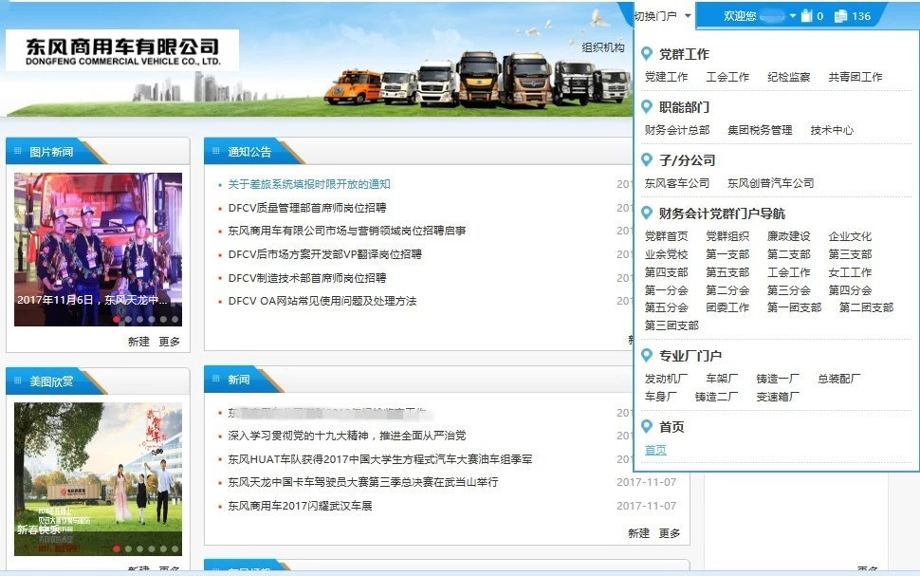Open notice 关于差旅系统填报时限开放的通知
Screen dimensions: 920x576
(x=309, y=184)
